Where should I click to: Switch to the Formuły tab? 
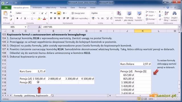(63, 8)
